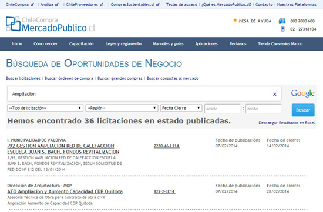Download results via Descargar Resultados en Excel
This screenshot has width=323, height=212.
(x=287, y=123)
